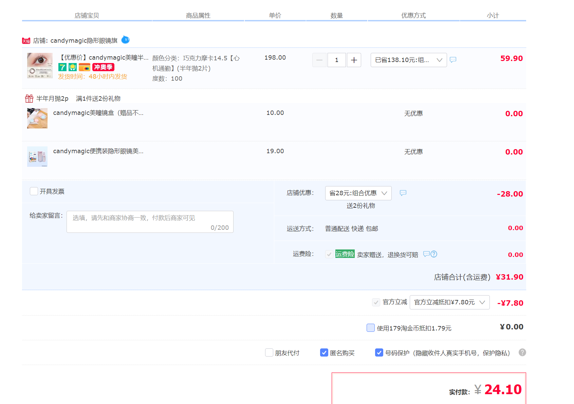
Task: Click the speech bubble icon after 退换货可赔
Action: tap(426, 254)
